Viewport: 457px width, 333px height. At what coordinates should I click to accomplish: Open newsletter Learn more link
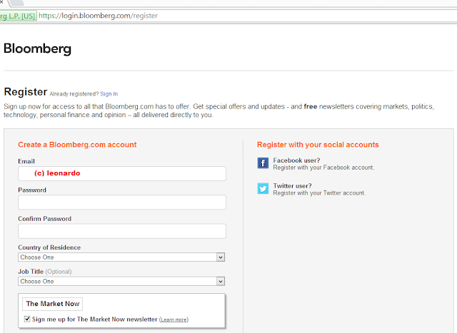pos(174,319)
